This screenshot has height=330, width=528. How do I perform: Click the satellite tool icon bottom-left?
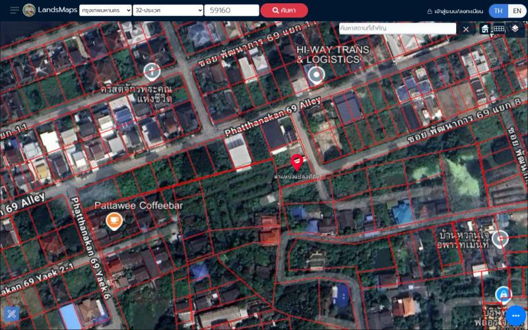(11, 314)
